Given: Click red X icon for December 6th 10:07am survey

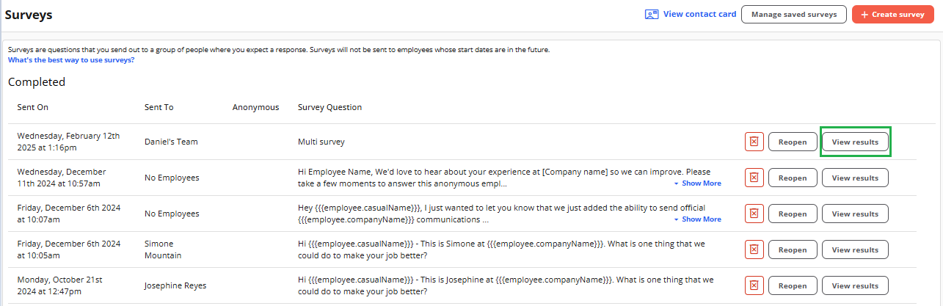Looking at the screenshot, I should tap(754, 214).
